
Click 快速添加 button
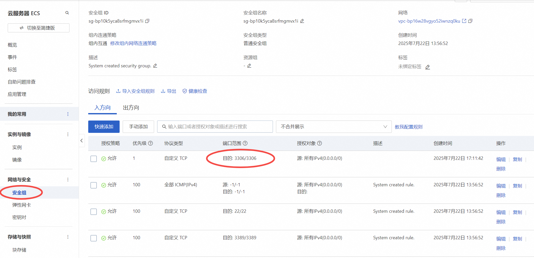(x=104, y=127)
